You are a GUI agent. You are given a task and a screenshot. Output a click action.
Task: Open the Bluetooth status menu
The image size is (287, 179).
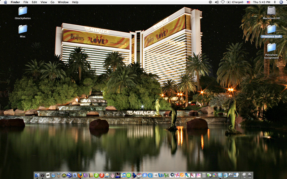click(275, 2)
